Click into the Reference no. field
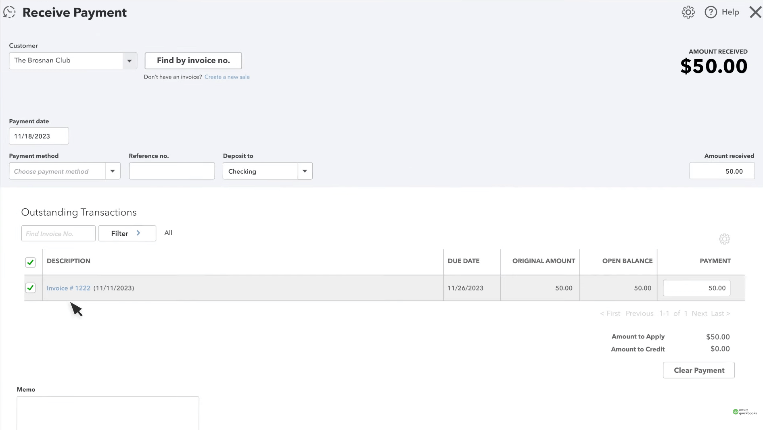 [171, 171]
